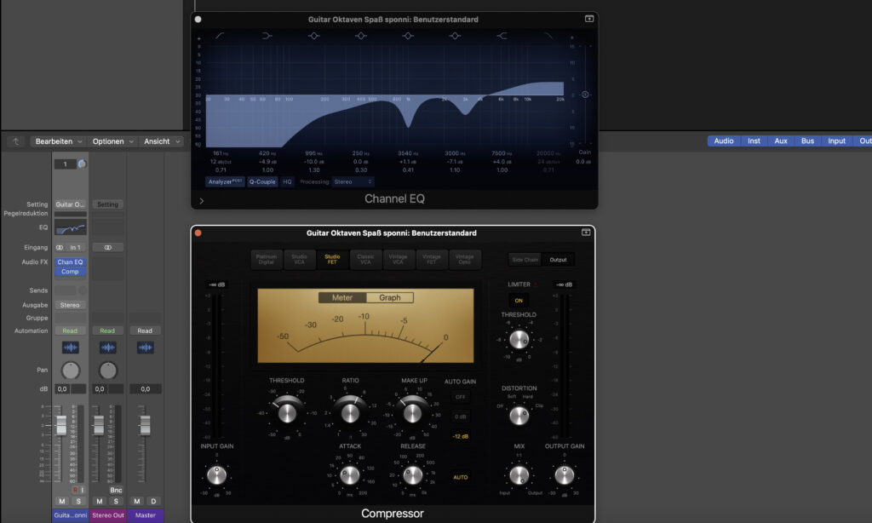This screenshot has height=523, width=872.
Task: Switch compressor display to Meter
Action: 342,297
